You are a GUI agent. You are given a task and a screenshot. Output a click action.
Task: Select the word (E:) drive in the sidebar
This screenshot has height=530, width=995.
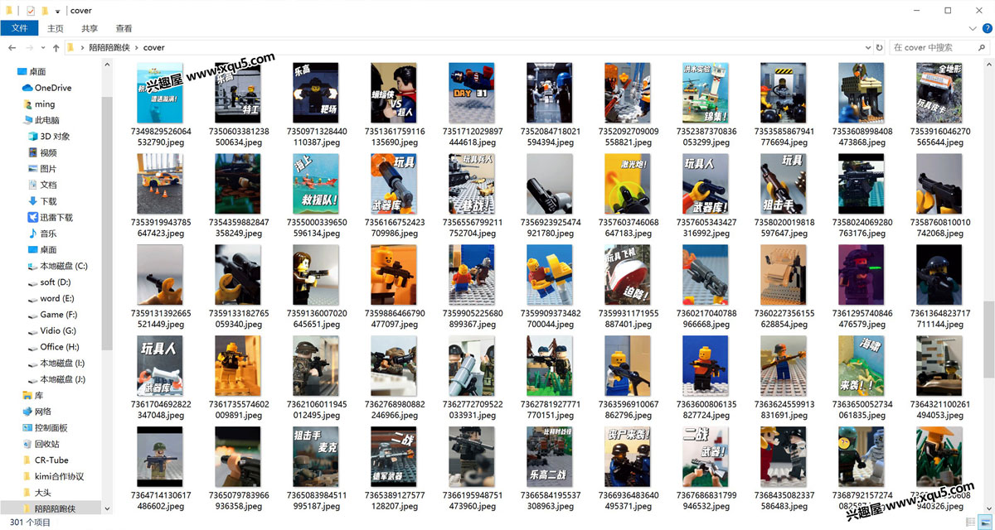coord(50,298)
